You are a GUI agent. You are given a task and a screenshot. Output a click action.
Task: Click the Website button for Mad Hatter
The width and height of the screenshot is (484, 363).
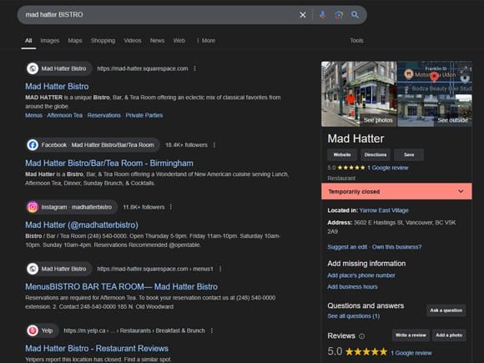pyautogui.click(x=342, y=154)
